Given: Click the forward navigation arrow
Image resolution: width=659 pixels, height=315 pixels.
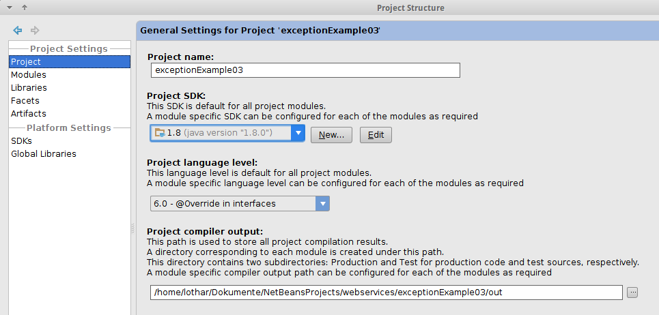Looking at the screenshot, I should (35, 30).
